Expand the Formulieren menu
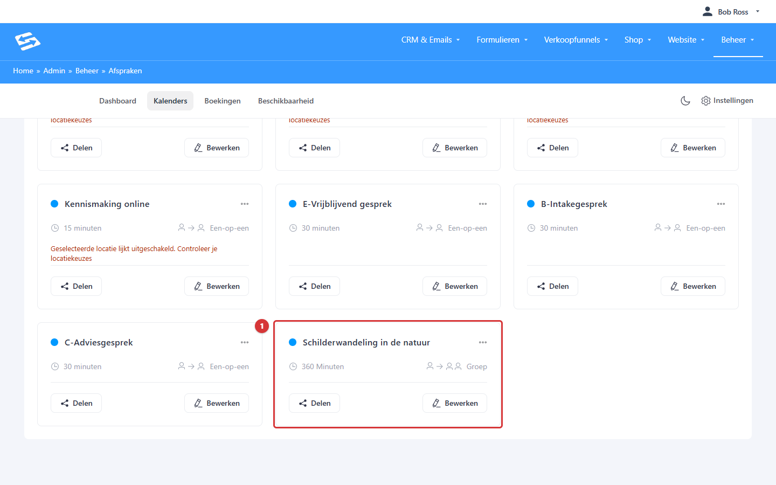 coord(502,40)
